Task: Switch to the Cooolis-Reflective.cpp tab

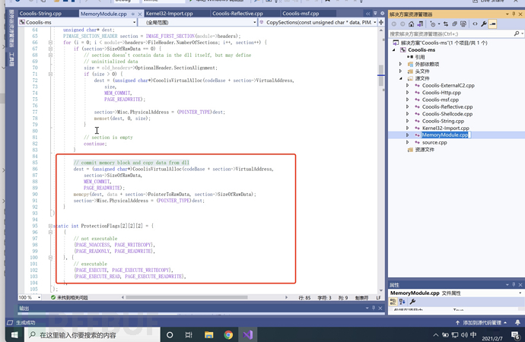Action: (238, 14)
